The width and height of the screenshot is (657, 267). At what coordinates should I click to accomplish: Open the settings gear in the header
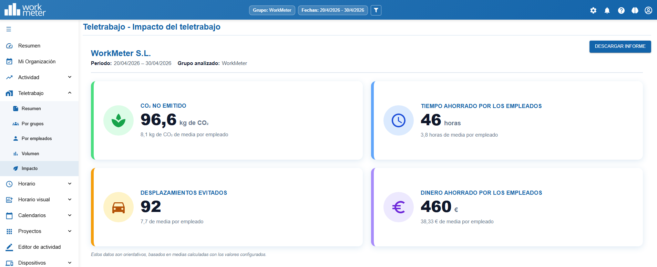point(593,10)
